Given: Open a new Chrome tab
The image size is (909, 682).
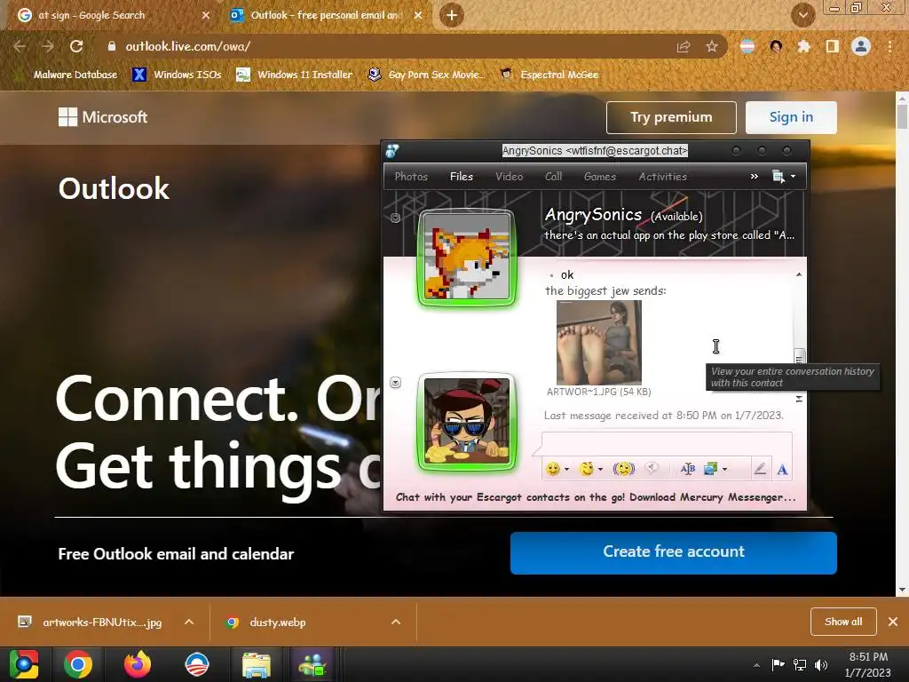Looking at the screenshot, I should tap(452, 15).
